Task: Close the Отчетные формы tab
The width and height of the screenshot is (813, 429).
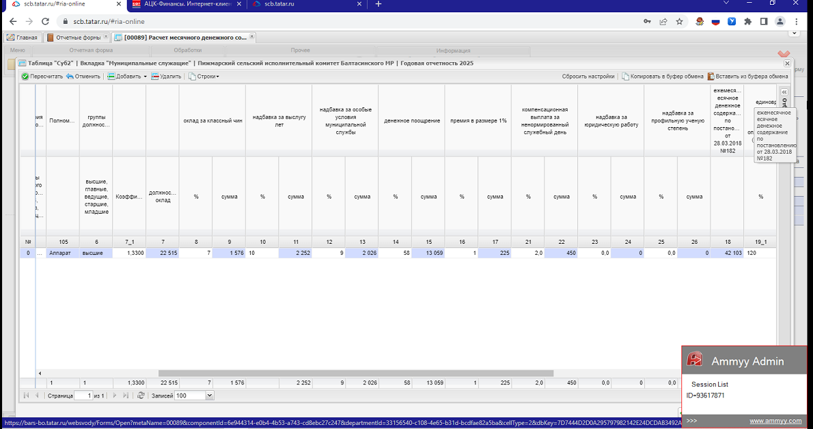Action: coord(106,37)
